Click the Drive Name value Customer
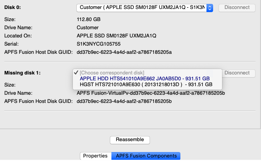The height and width of the screenshot is (161, 261). (x=88, y=28)
